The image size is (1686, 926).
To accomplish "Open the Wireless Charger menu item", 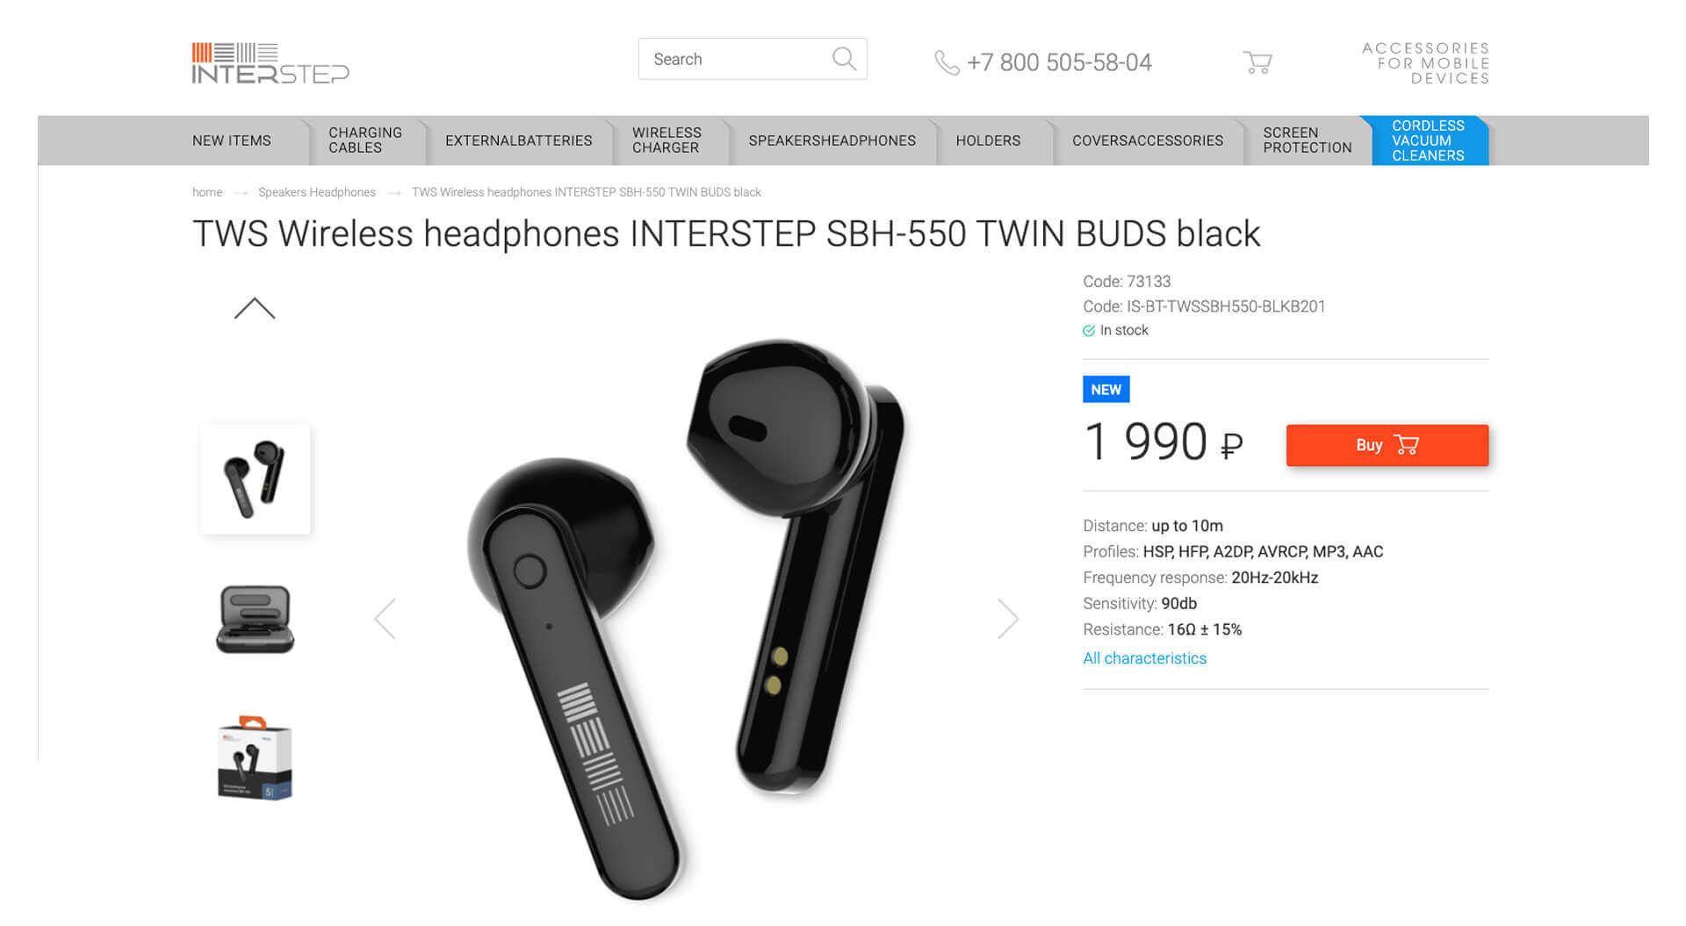I will click(x=666, y=140).
